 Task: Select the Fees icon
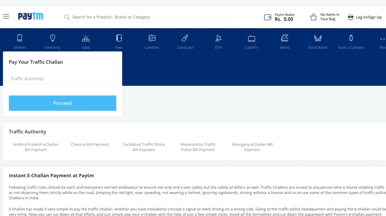(119, 38)
